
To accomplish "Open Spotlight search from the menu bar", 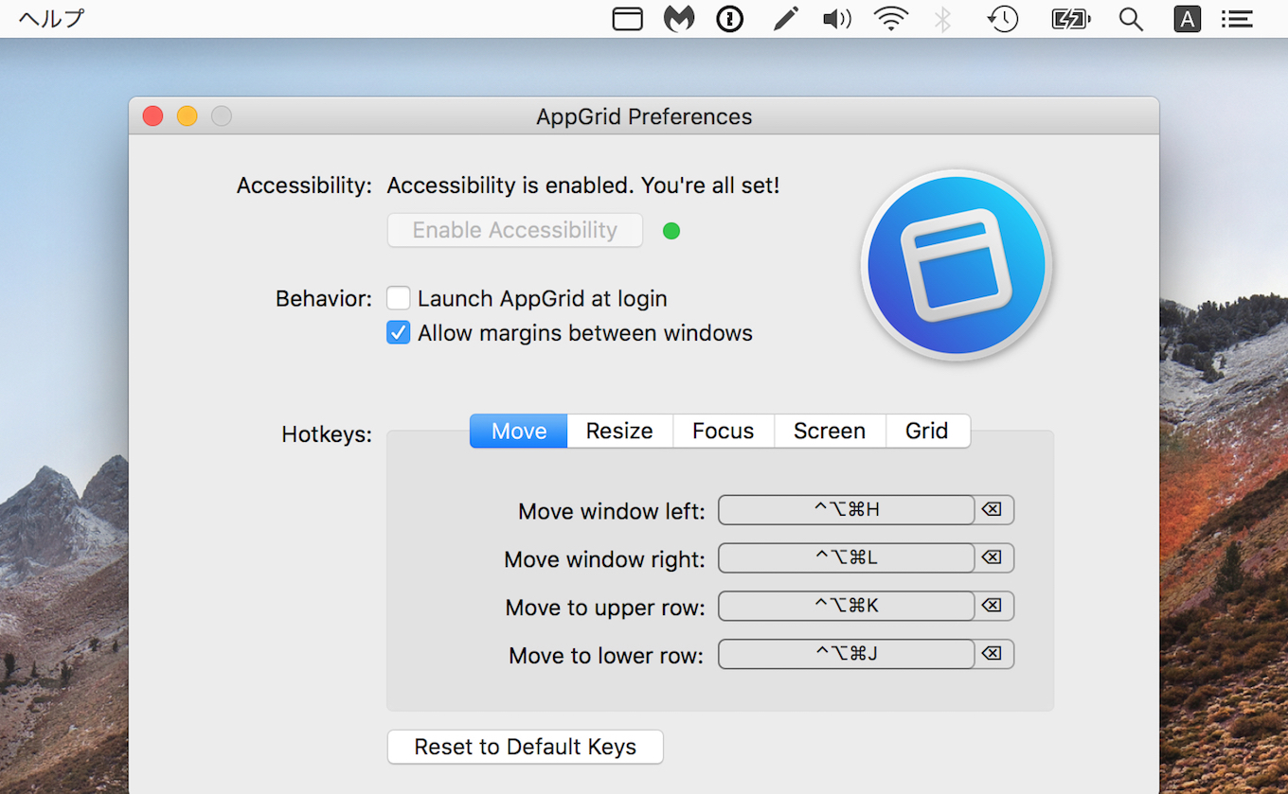I will pos(1130,19).
